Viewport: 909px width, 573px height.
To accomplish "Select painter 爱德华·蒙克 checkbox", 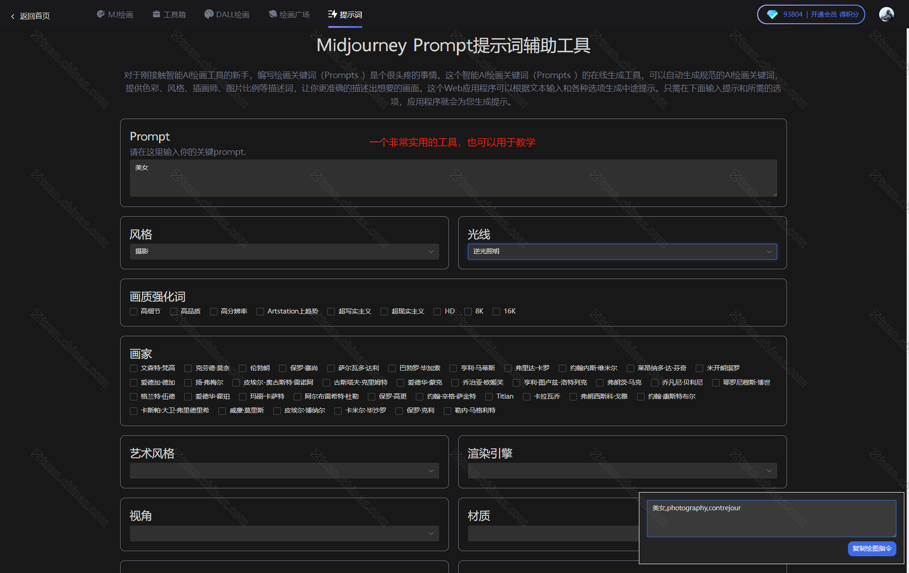I will click(x=400, y=383).
